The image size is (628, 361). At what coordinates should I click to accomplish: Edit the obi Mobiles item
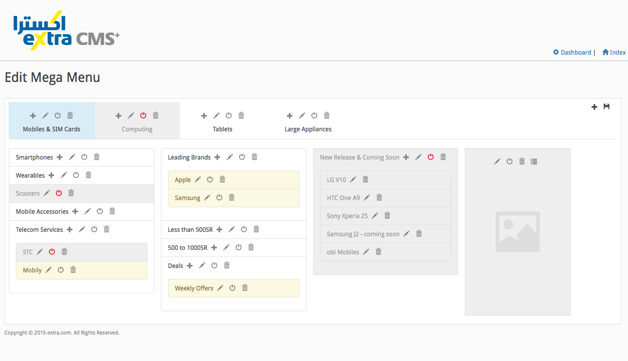(x=366, y=252)
